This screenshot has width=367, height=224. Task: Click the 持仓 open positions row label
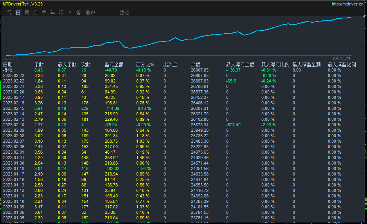pyautogui.click(x=8, y=70)
